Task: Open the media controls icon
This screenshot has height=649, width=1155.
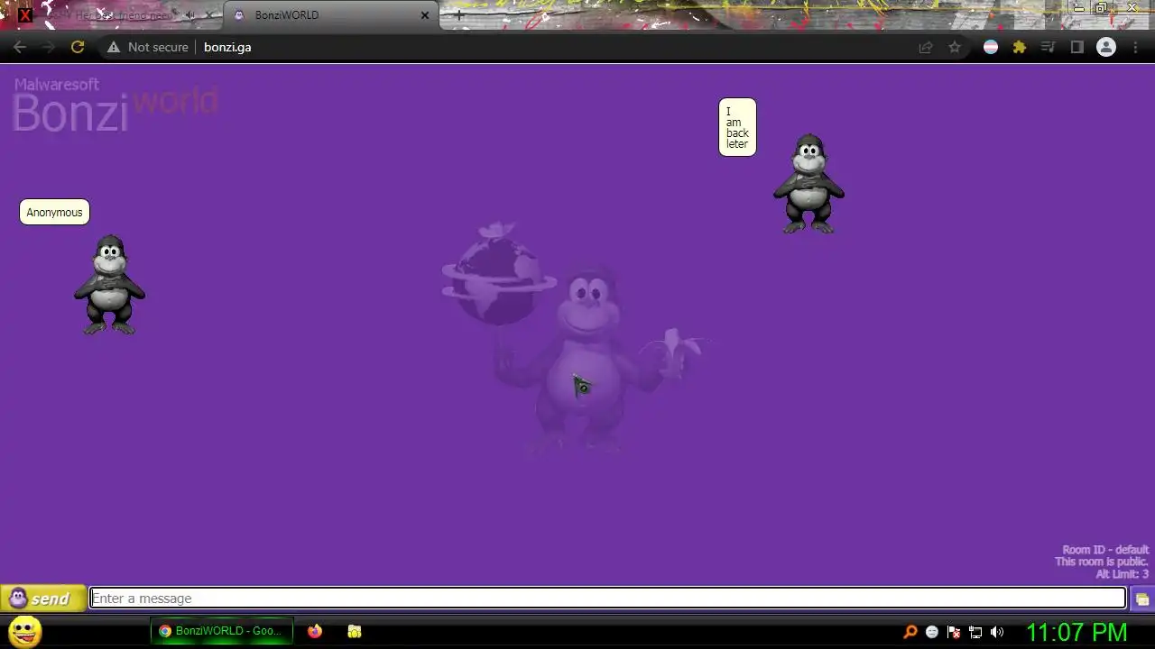Action: coord(1049,47)
